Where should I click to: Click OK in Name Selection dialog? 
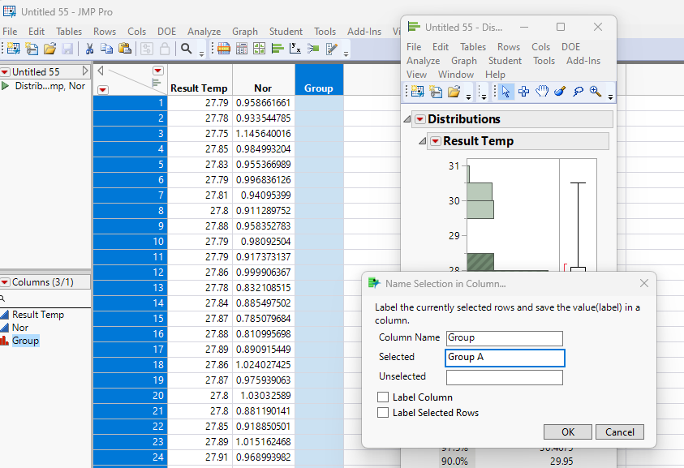point(567,432)
